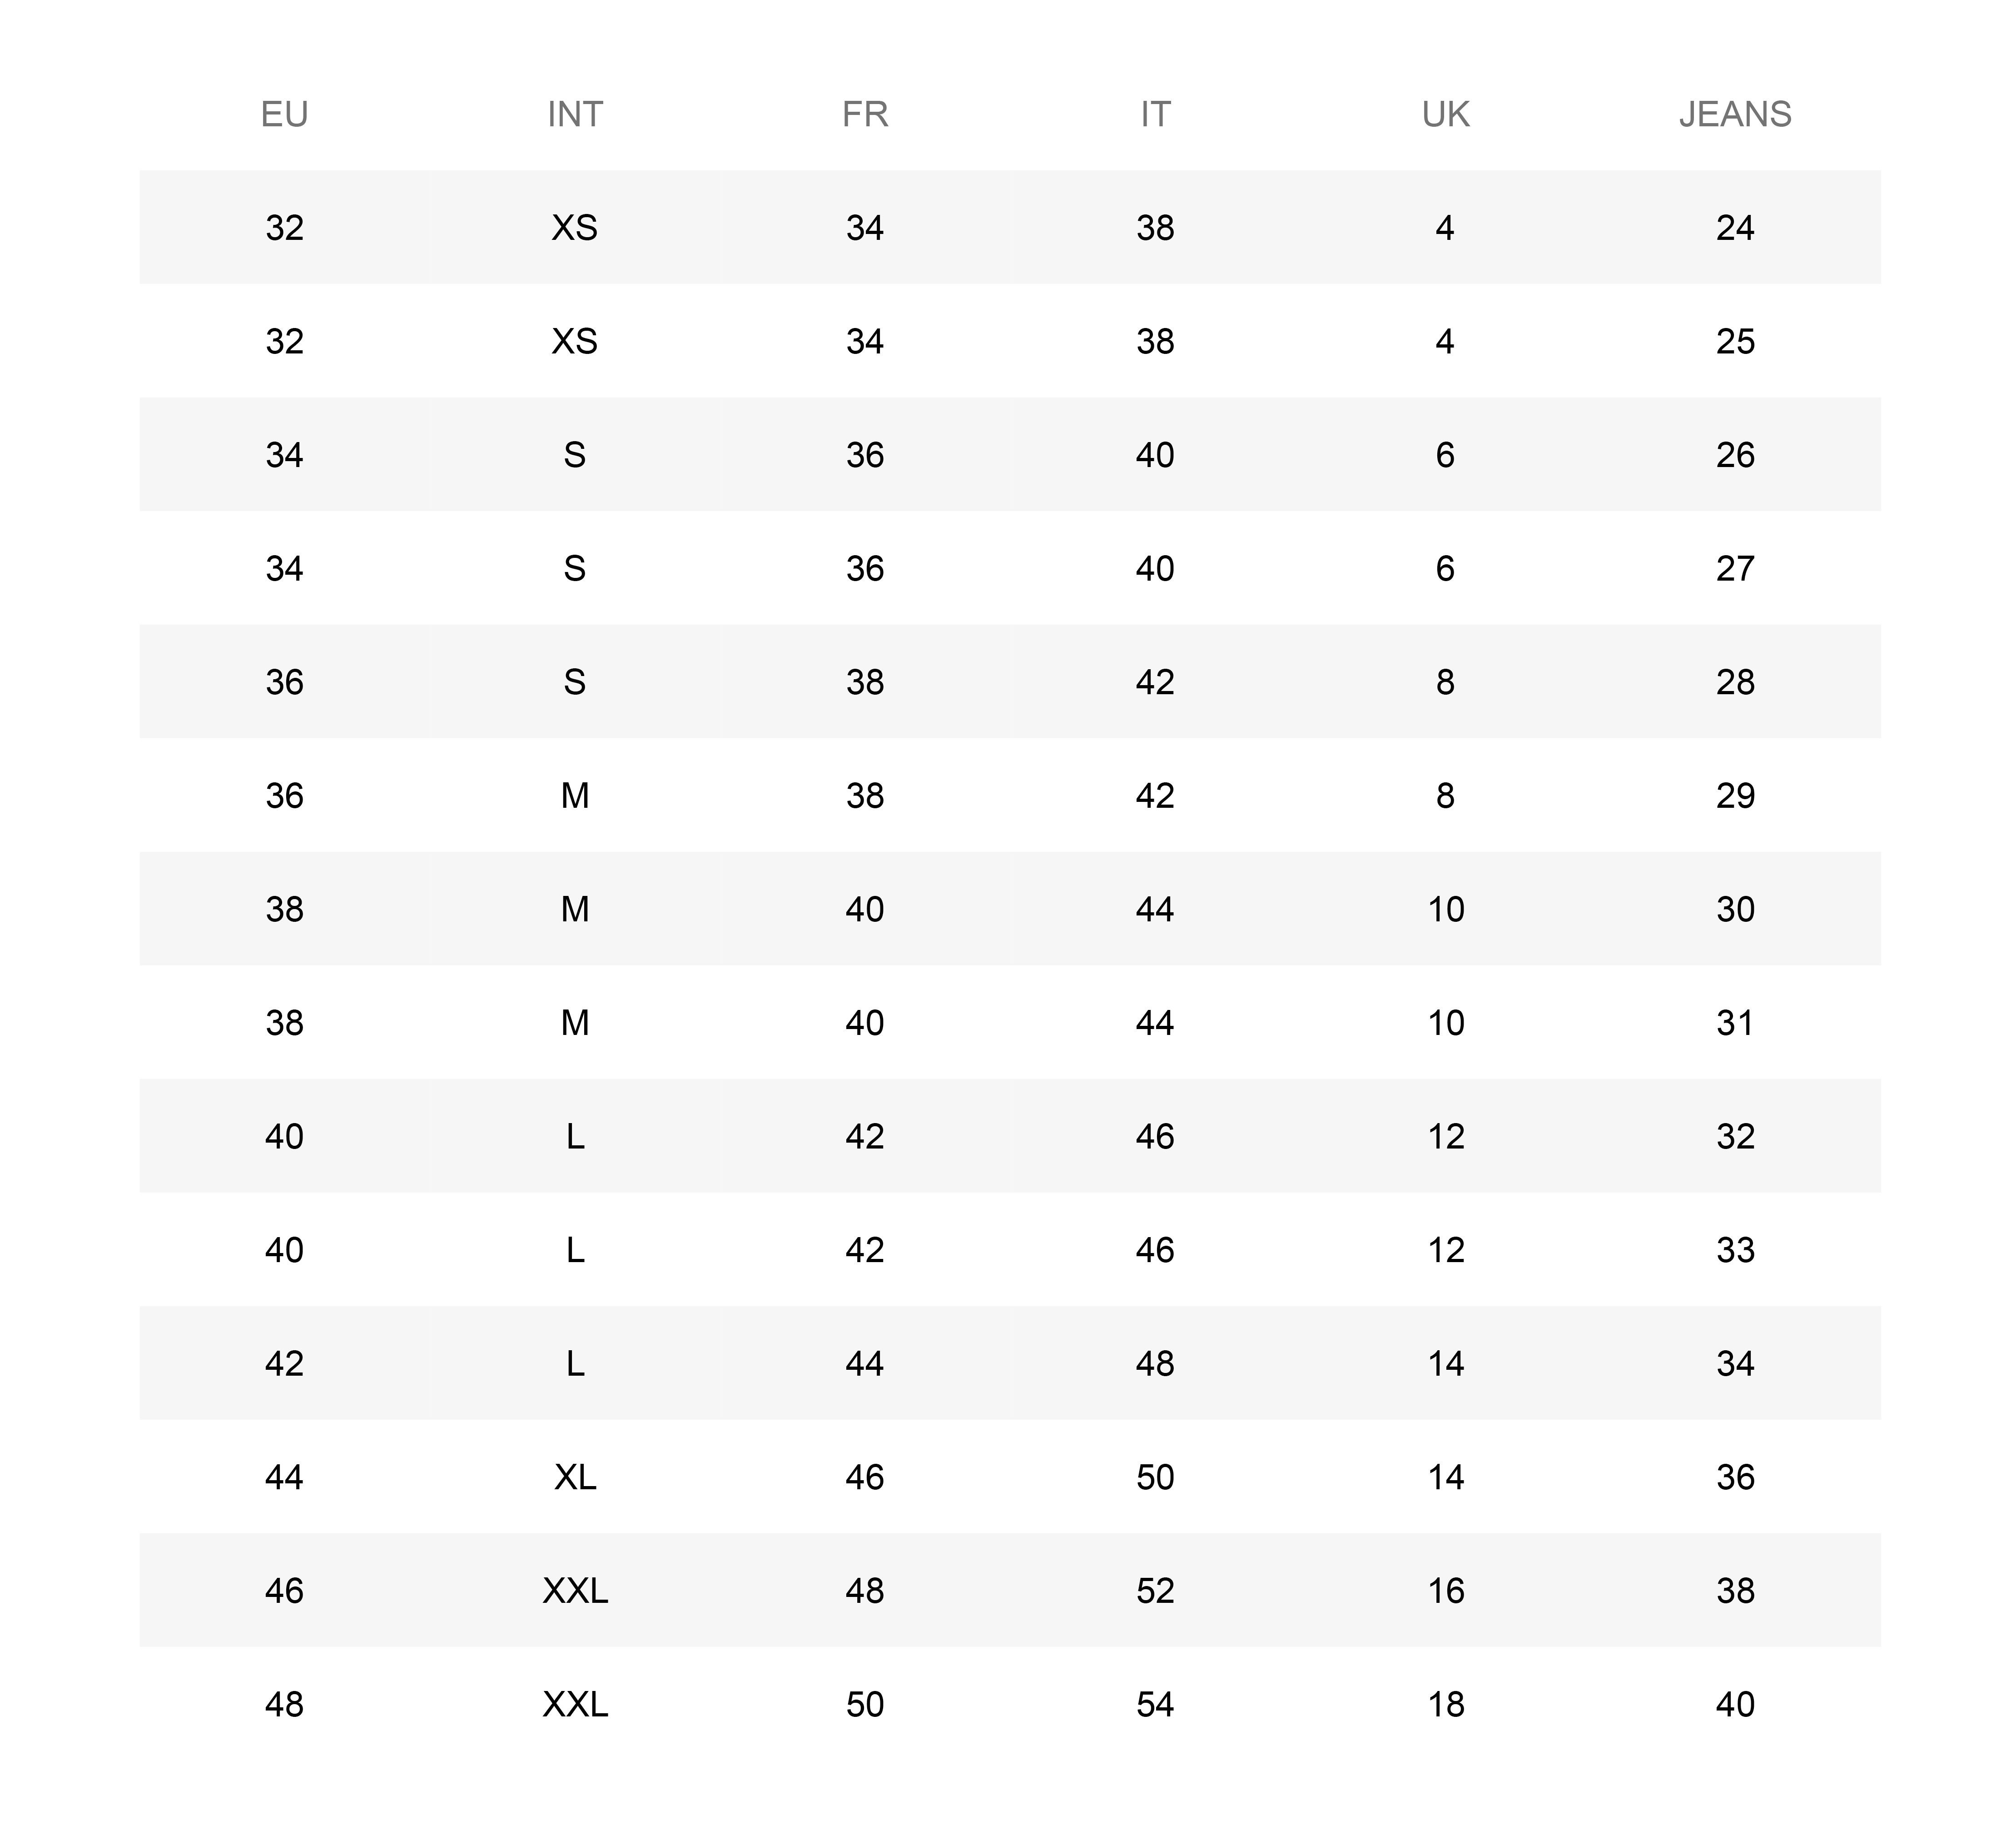The image size is (2016, 1830).
Task: Click IT size 52 cell
Action: (1155, 1591)
